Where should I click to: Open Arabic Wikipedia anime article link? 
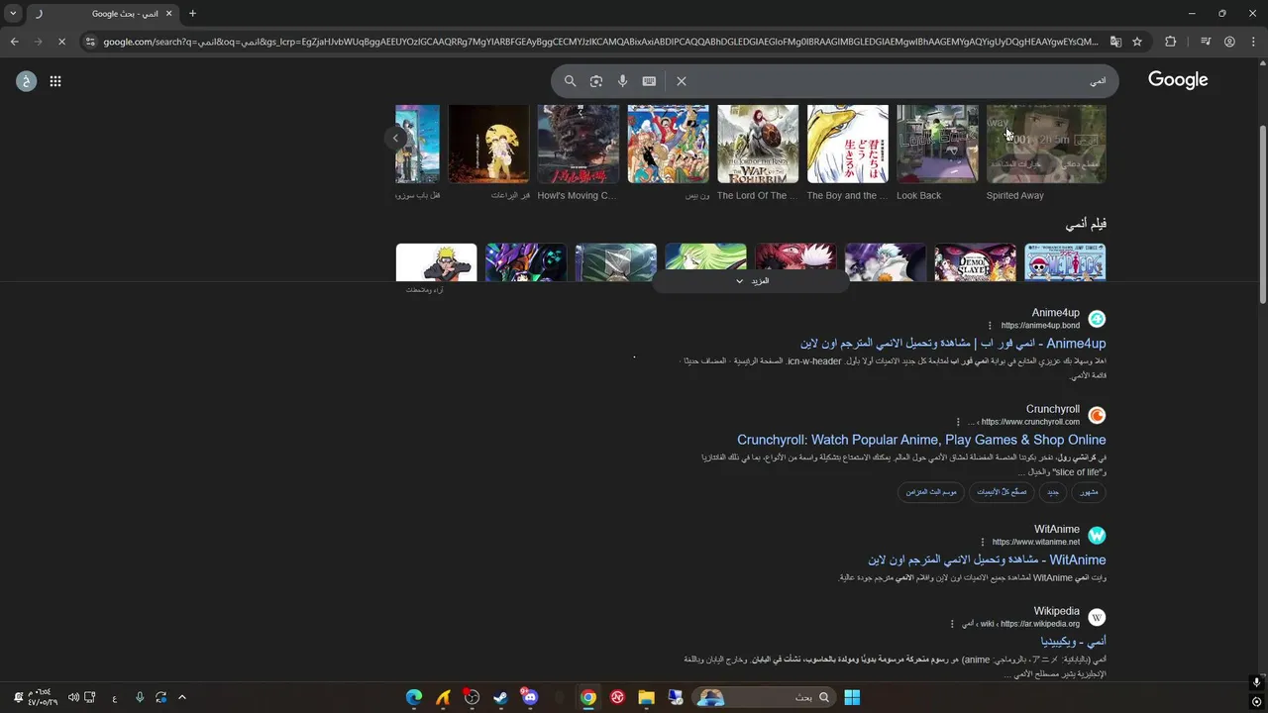1073,642
